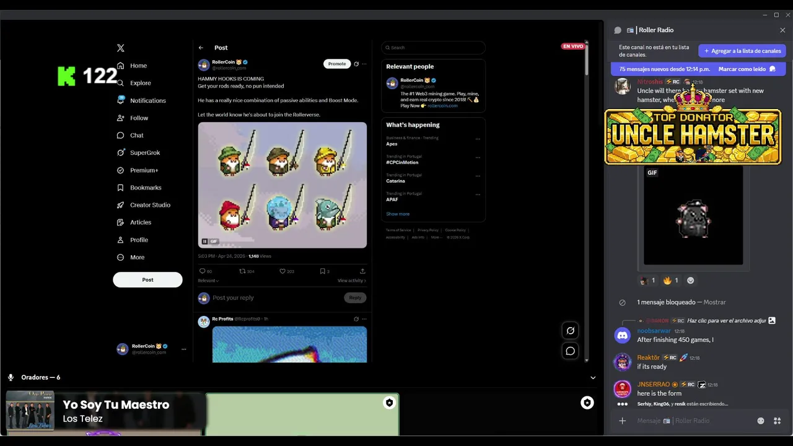Click the Follow person icon in sidebar
This screenshot has width=793, height=446.
[120, 118]
